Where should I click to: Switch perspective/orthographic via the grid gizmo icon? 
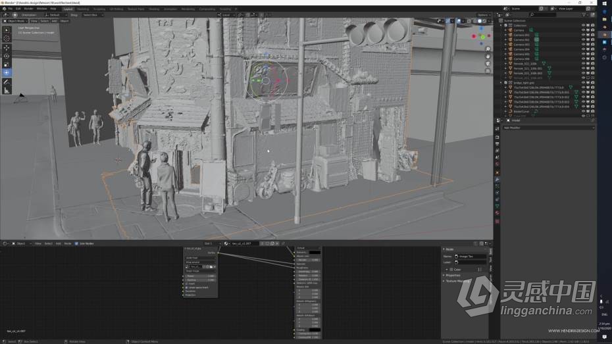coord(488,70)
